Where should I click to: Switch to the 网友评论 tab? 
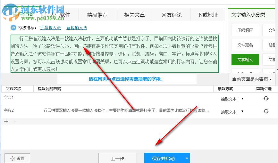[172, 15]
